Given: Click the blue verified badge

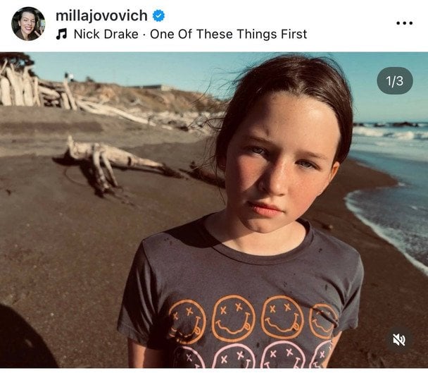Looking at the screenshot, I should [160, 16].
